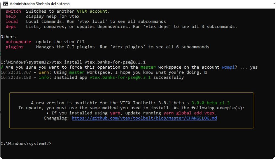276x160 pixels.
Task: Click the blue 'wompi' account name
Action: pos(228,67)
